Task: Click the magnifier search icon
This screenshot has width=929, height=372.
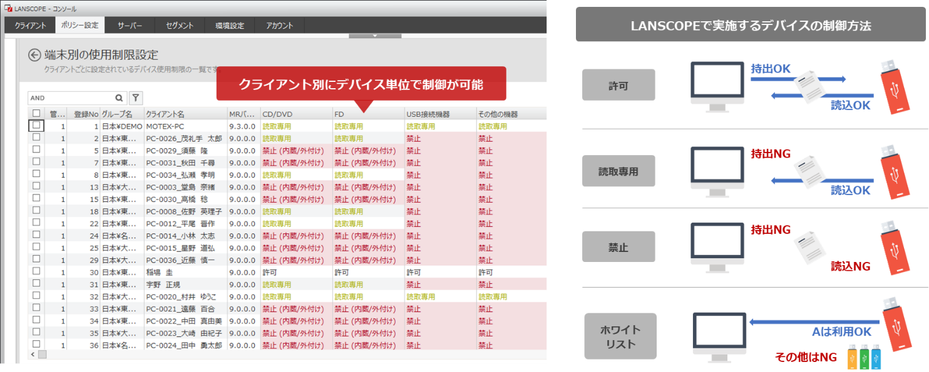Action: 119,98
